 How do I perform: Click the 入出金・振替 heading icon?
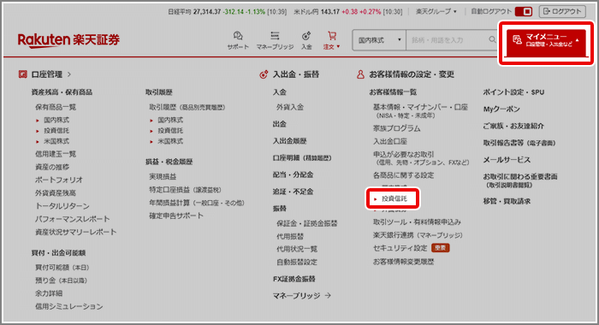click(x=264, y=74)
